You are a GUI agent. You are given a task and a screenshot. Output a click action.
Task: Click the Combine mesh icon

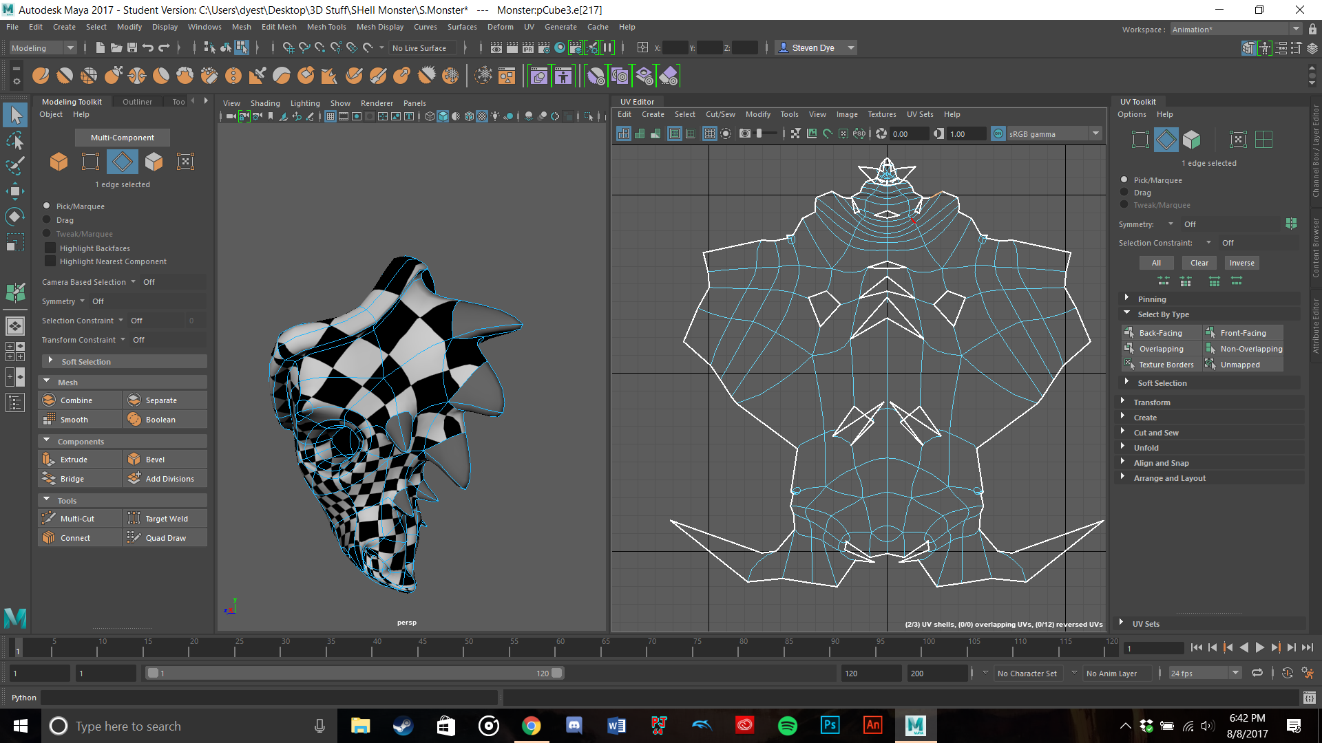[x=49, y=400]
